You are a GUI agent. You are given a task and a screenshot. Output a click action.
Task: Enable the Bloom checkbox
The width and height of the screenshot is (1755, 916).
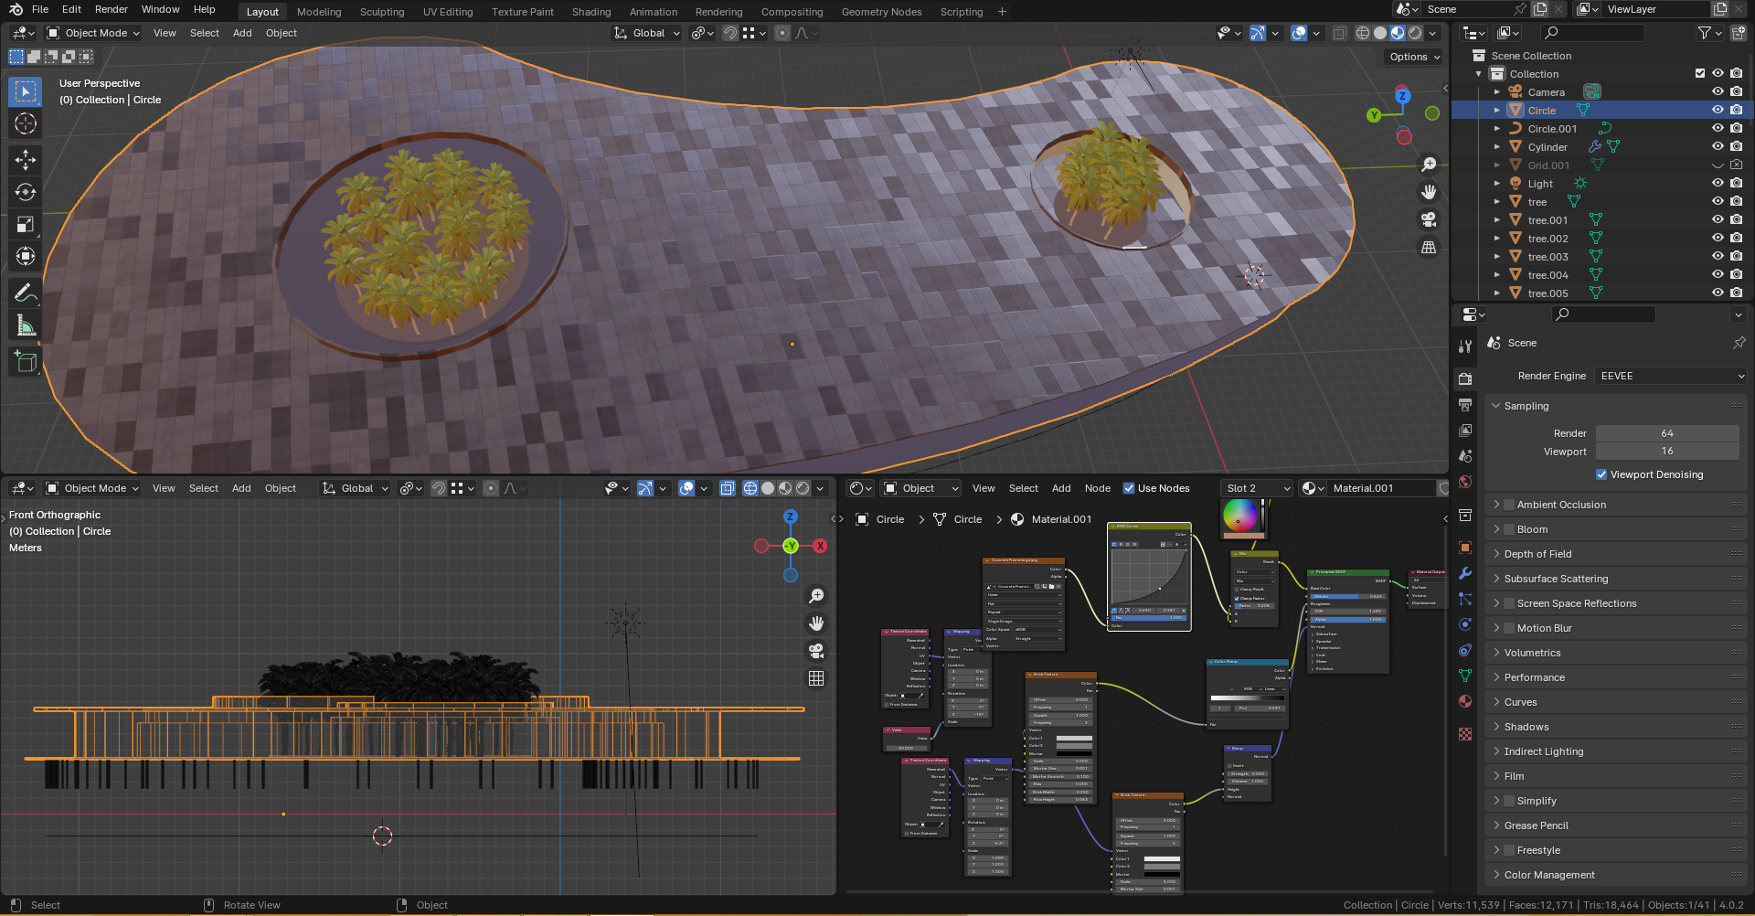pos(1509,529)
